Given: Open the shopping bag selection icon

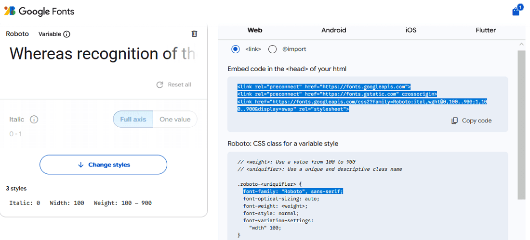Looking at the screenshot, I should [x=516, y=12].
